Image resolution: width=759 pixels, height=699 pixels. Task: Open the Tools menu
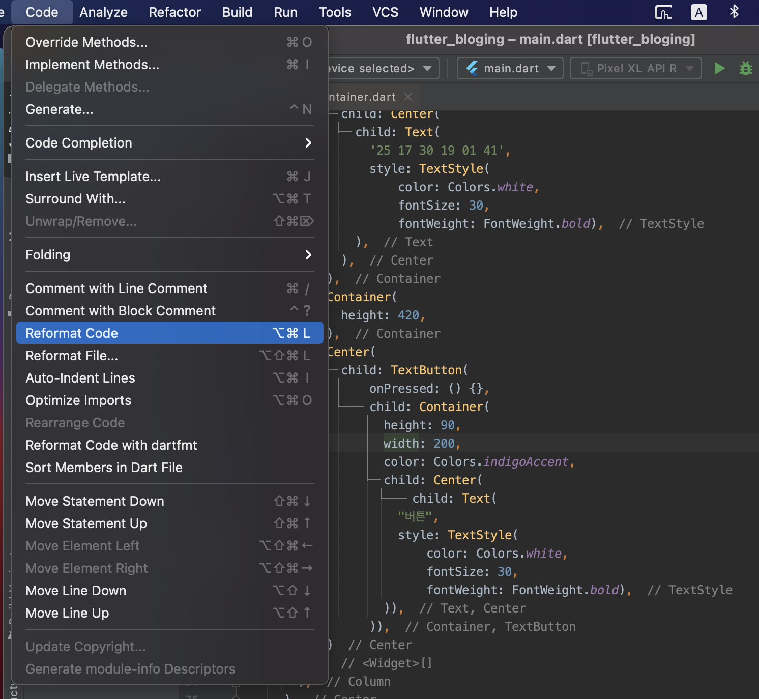[335, 12]
